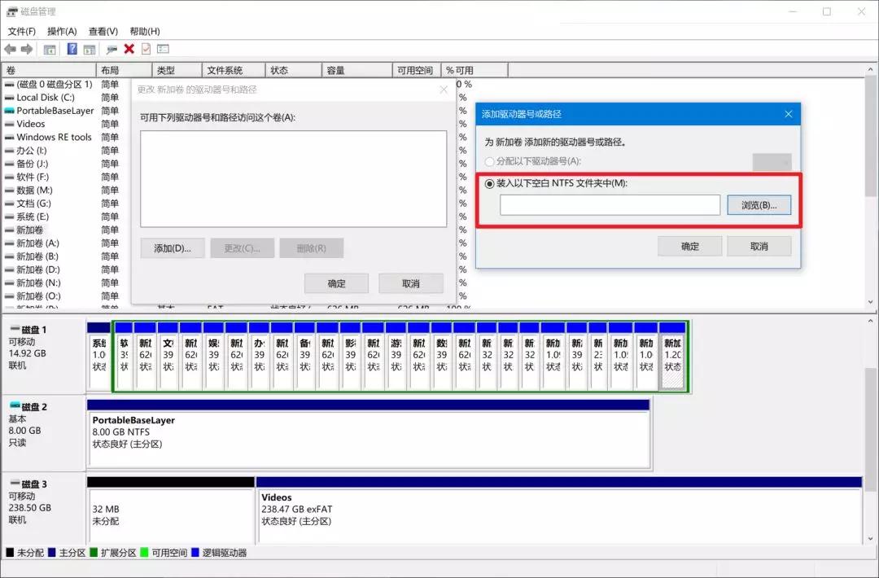Open the 文件(F) menu
This screenshot has height=578, width=879.
(x=22, y=31)
